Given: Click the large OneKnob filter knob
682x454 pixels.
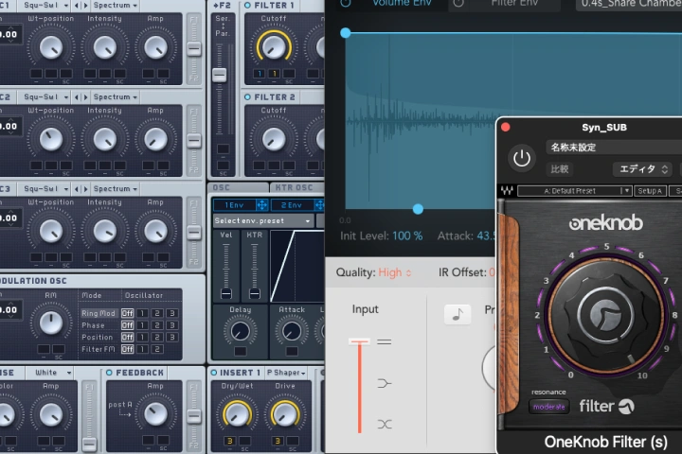Looking at the screenshot, I should click(606, 314).
